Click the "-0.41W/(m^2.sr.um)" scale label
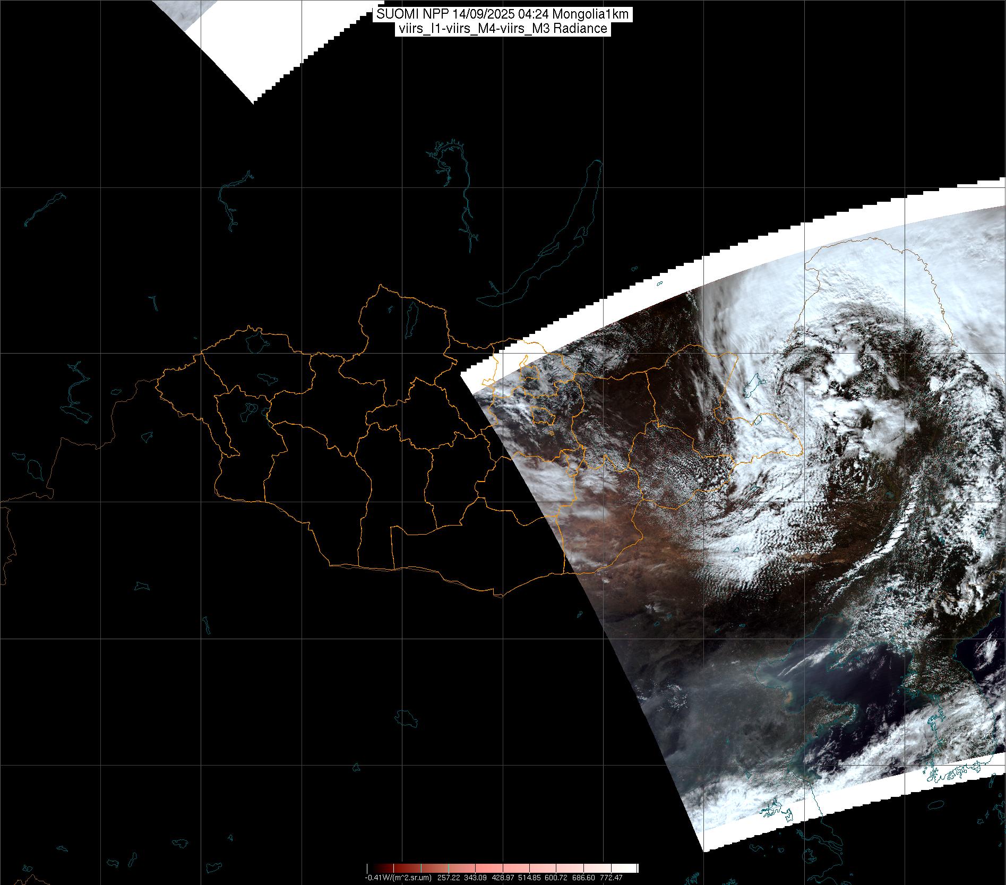Viewport: 1006px width, 885px height. point(398,878)
